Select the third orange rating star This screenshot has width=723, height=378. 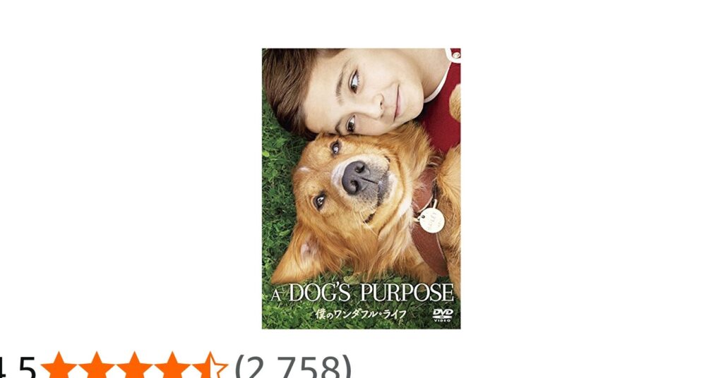pos(134,367)
